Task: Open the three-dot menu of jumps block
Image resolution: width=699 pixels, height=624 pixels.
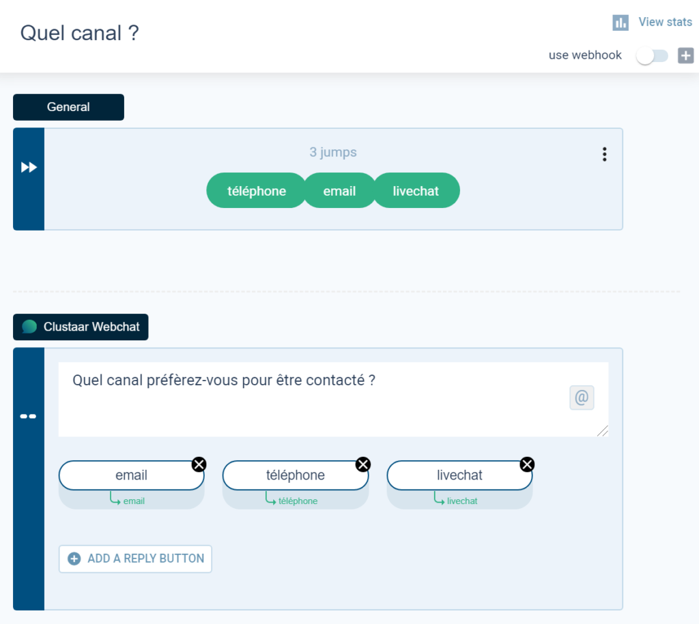Action: [605, 154]
